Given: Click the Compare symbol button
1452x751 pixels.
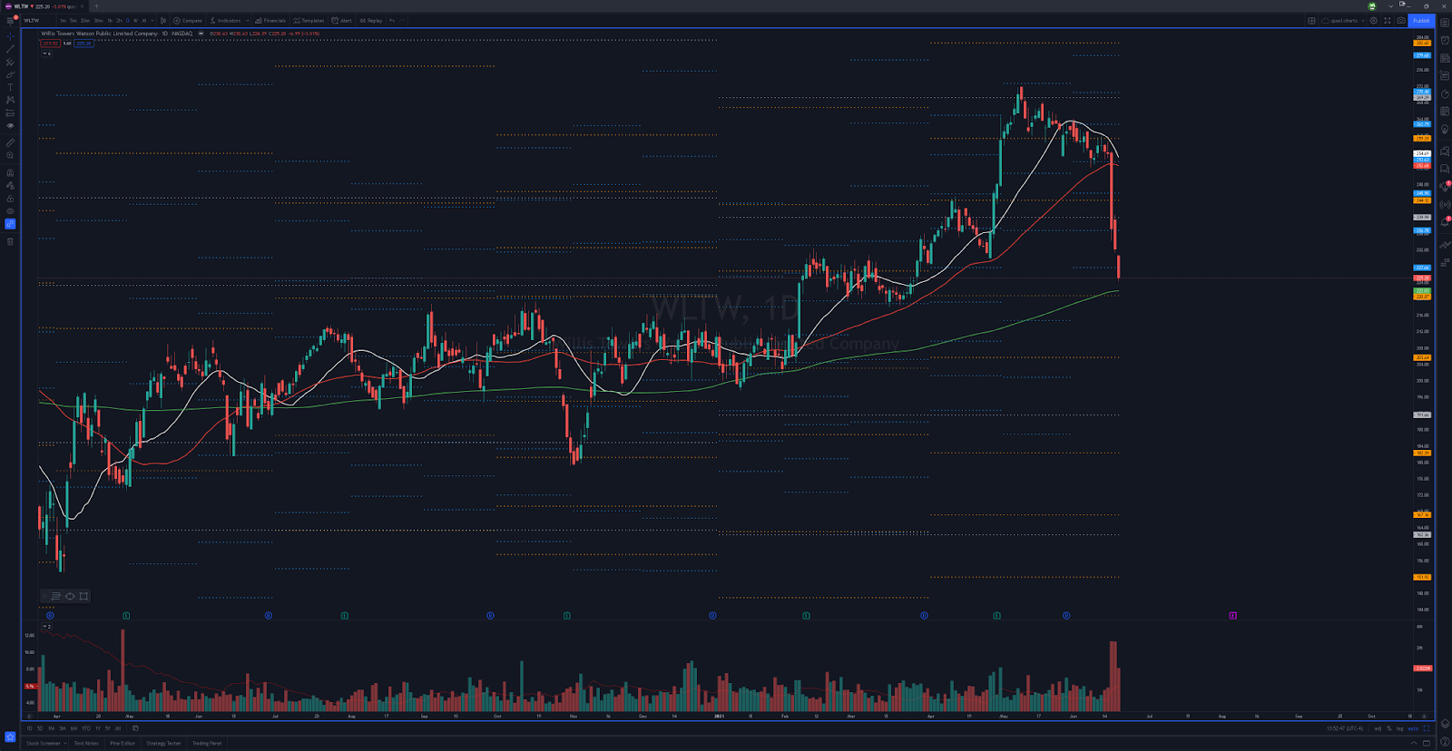Looking at the screenshot, I should (188, 20).
